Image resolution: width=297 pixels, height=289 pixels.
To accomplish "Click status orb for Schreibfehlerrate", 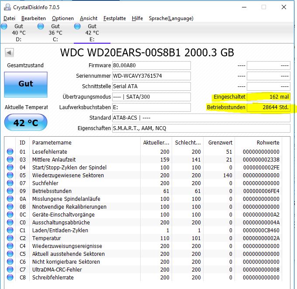I will coord(10,277).
